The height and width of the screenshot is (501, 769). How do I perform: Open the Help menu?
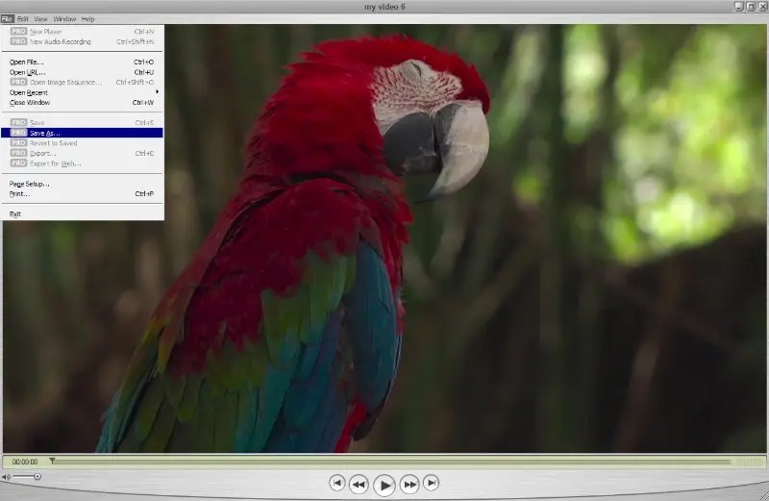pos(87,19)
